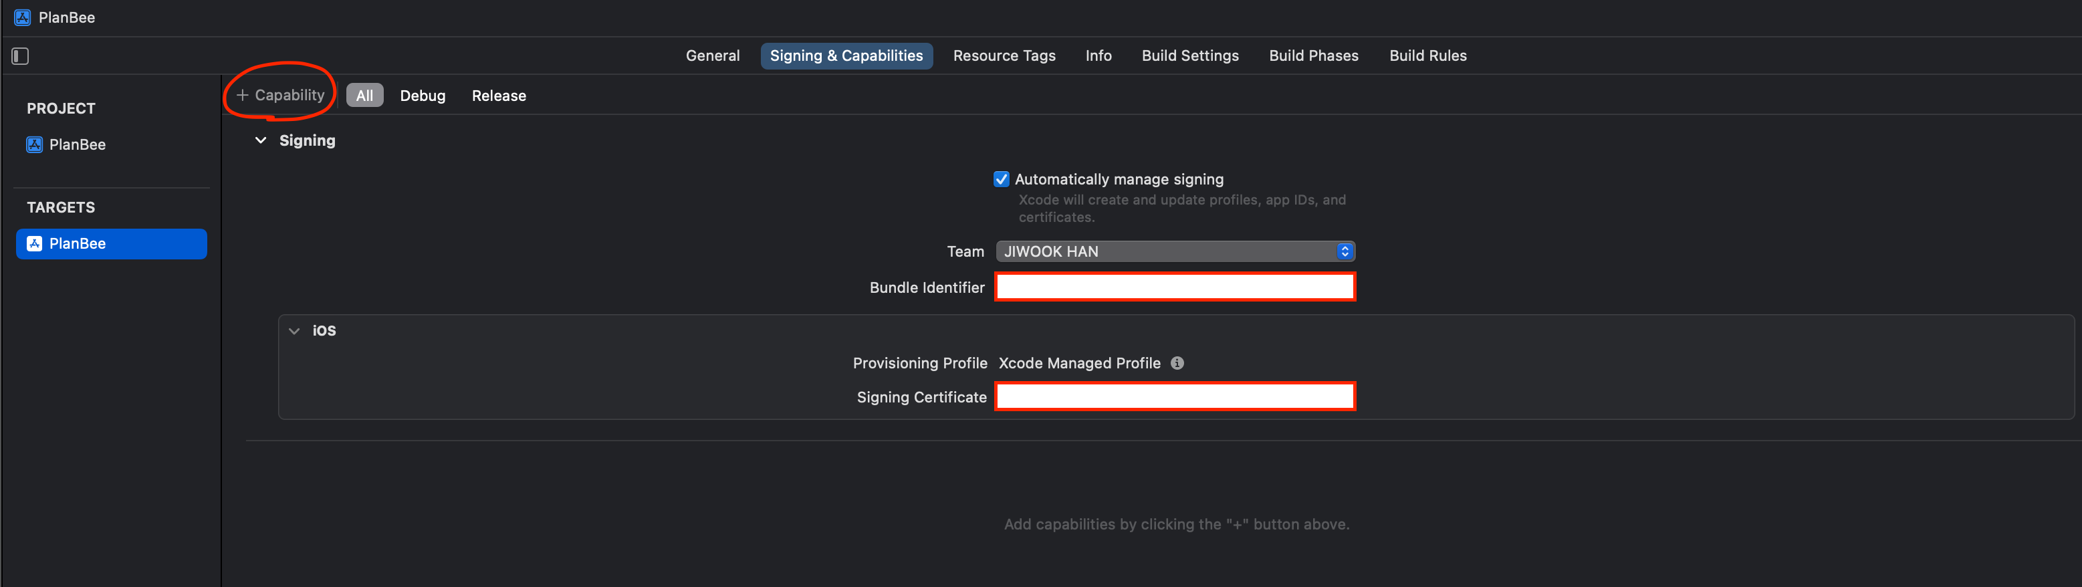The width and height of the screenshot is (2082, 587).
Task: Click the Xcode Managed Profile text
Action: pyautogui.click(x=1079, y=363)
